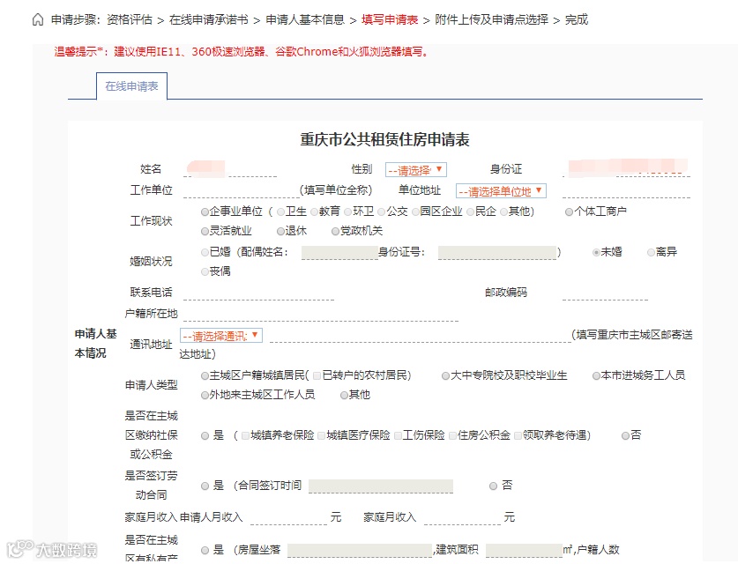
Task: Click the 建筑面积 input field
Action: [x=525, y=551]
